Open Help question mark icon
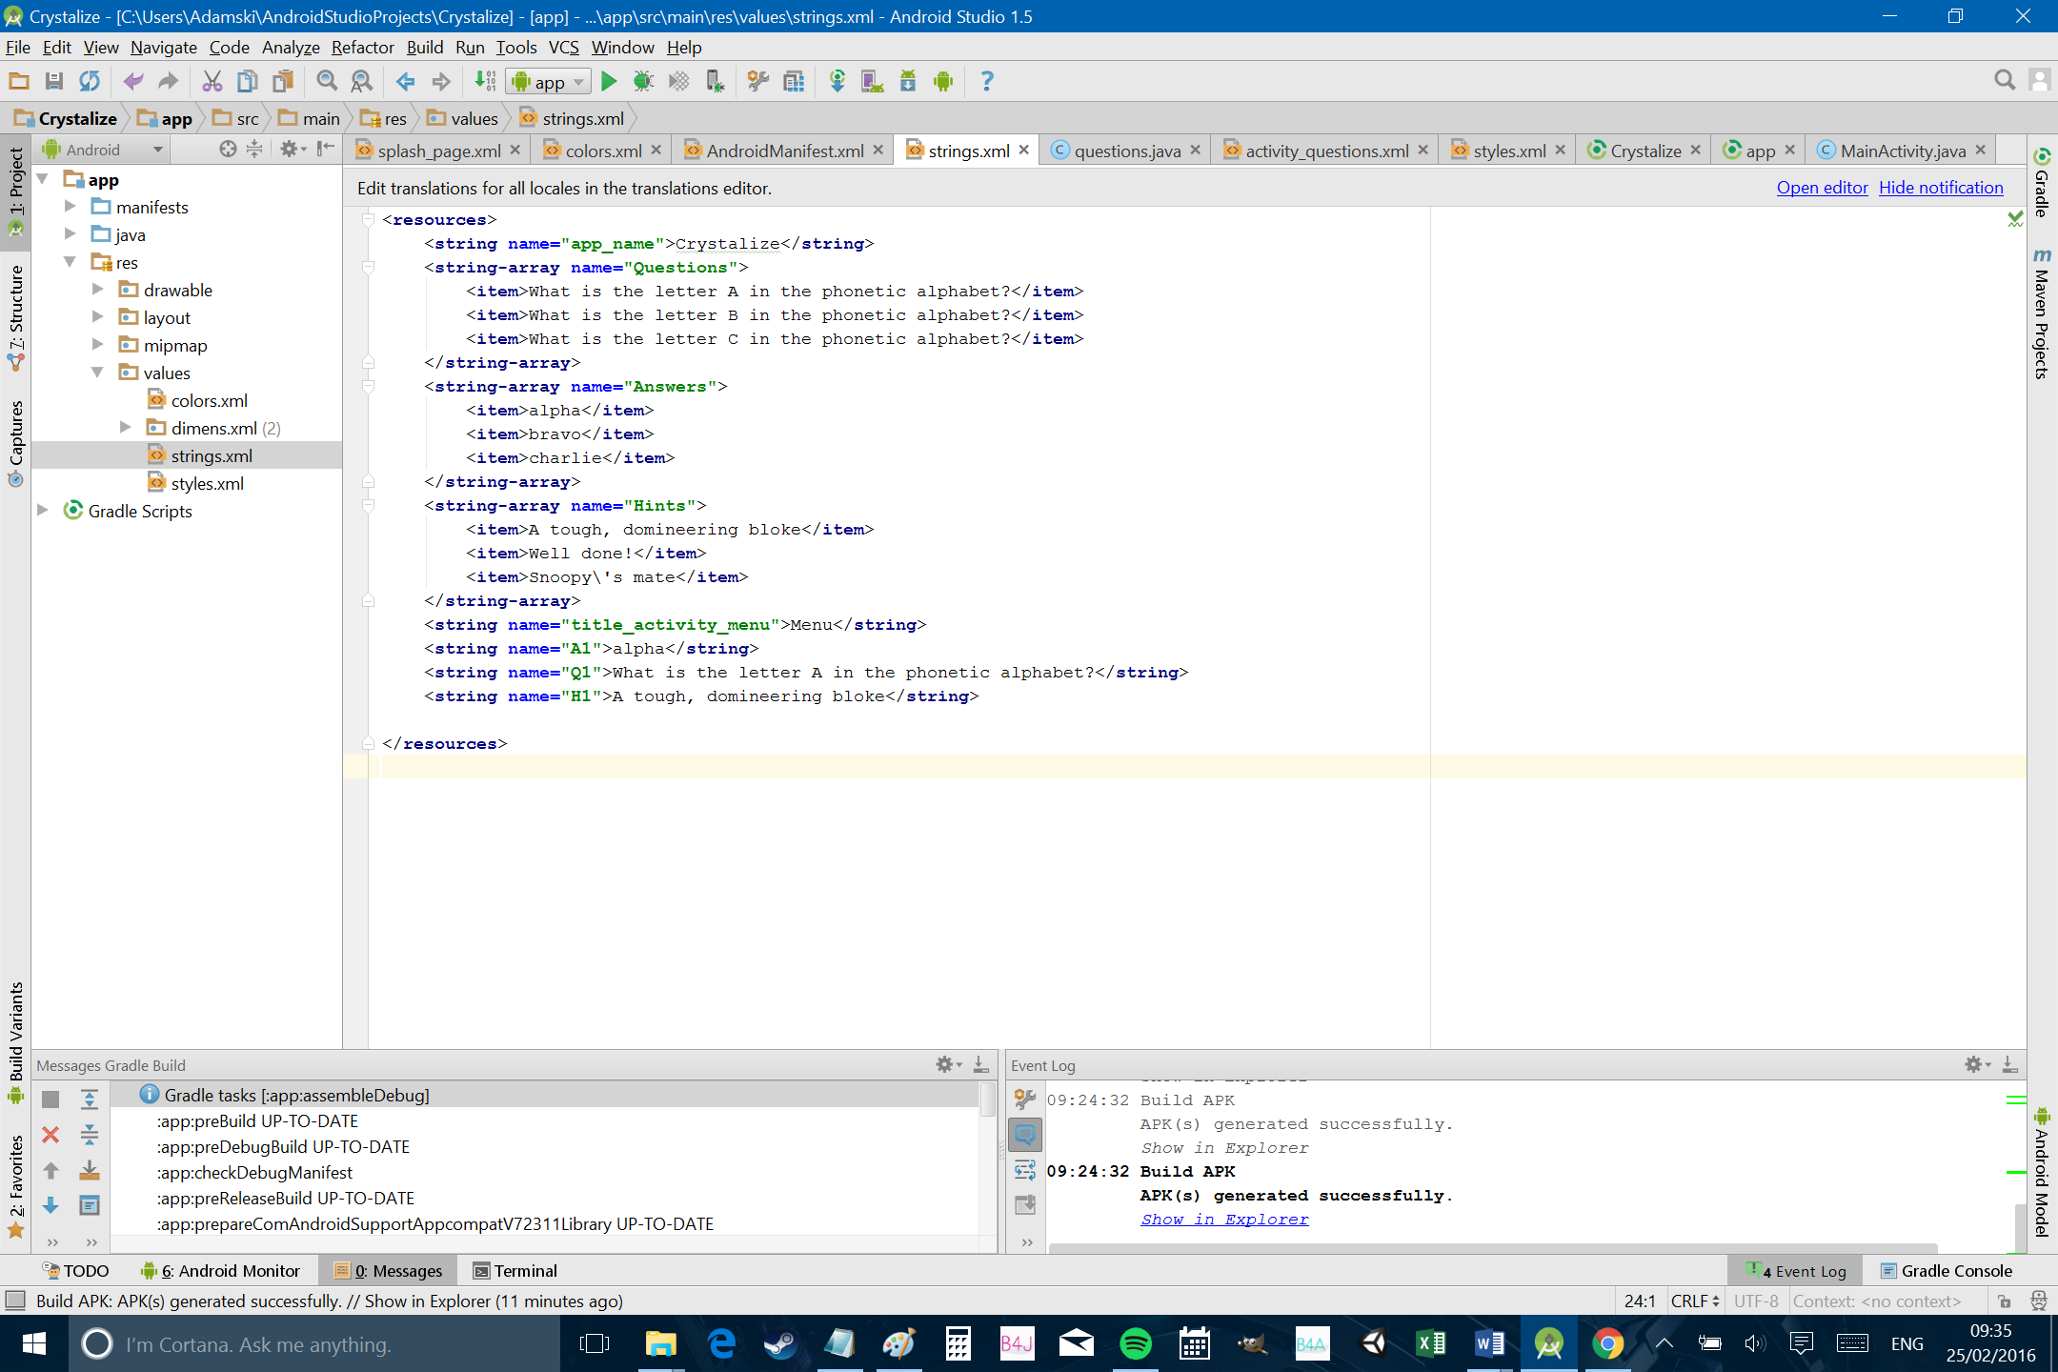The height and width of the screenshot is (1372, 2058). pyautogui.click(x=987, y=82)
